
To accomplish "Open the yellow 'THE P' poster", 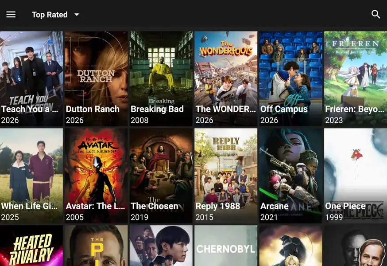I will pos(96,246).
